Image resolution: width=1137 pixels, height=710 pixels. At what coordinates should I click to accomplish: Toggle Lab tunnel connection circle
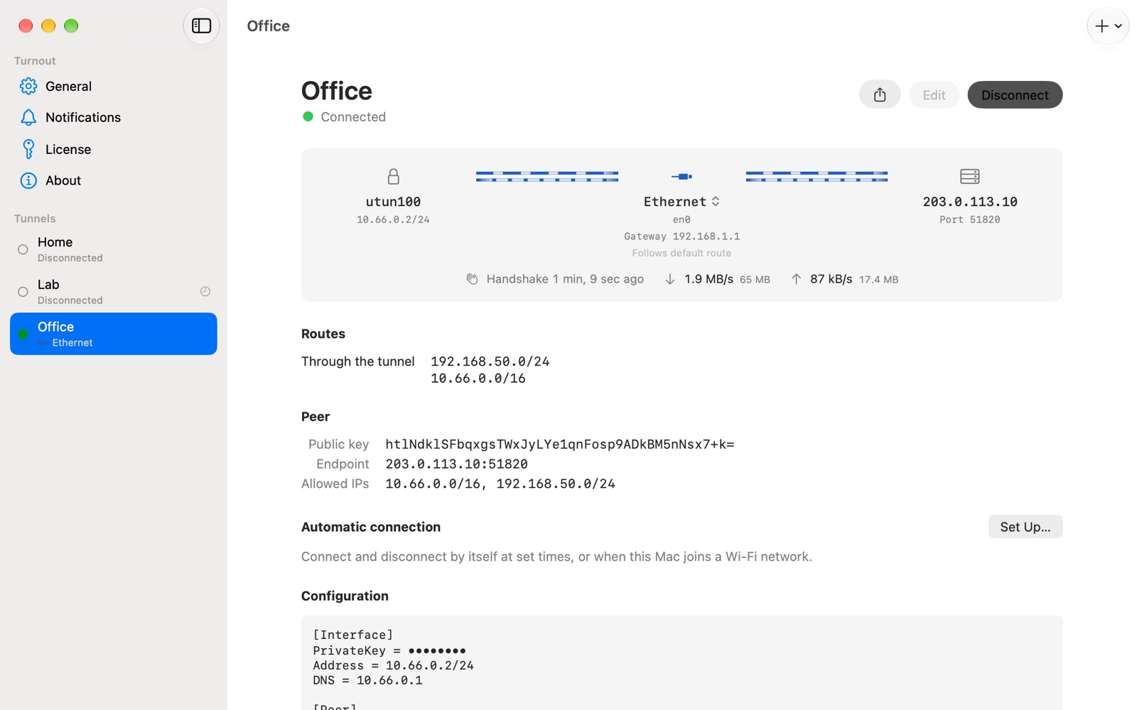[x=23, y=292]
